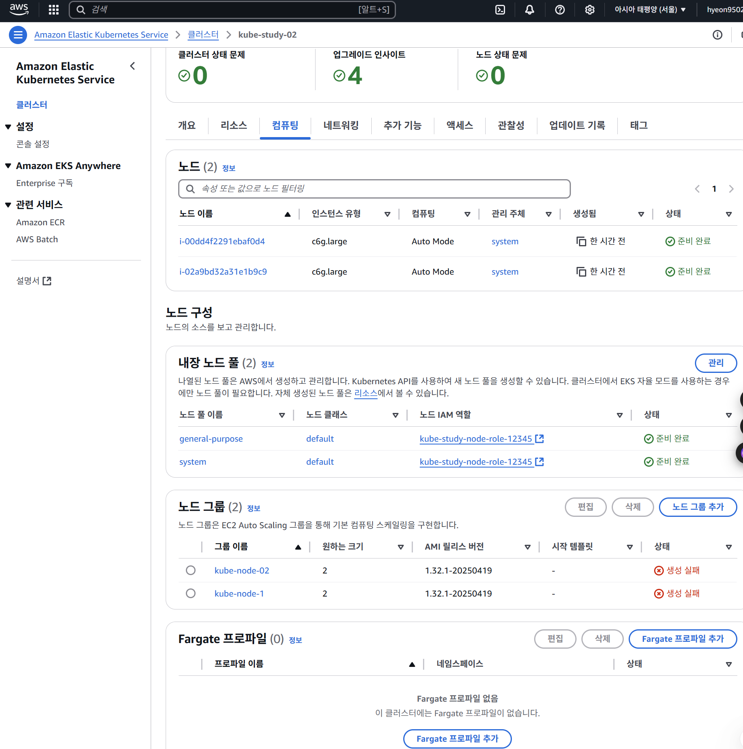Open the 시작 템플릿 column filter dropdown

630,547
